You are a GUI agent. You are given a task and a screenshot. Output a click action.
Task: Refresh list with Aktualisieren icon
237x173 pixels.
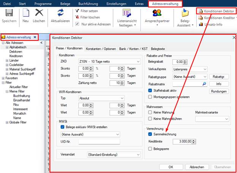60,13
